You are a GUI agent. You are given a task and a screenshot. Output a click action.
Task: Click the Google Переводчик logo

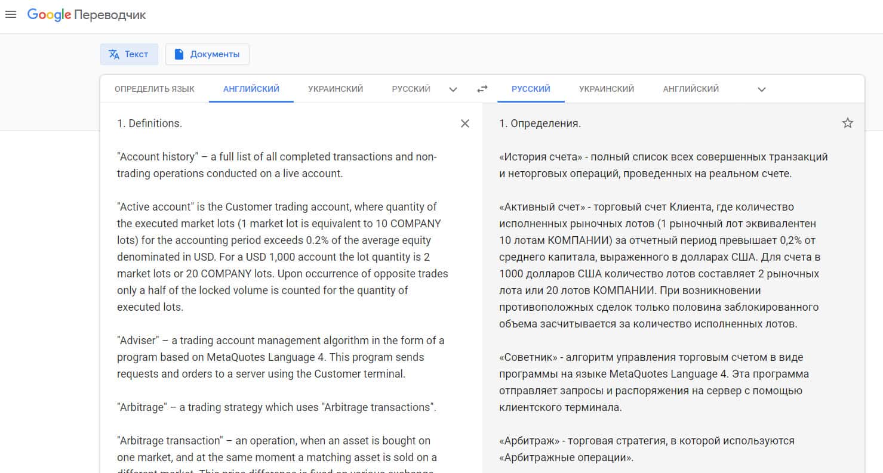(x=87, y=16)
